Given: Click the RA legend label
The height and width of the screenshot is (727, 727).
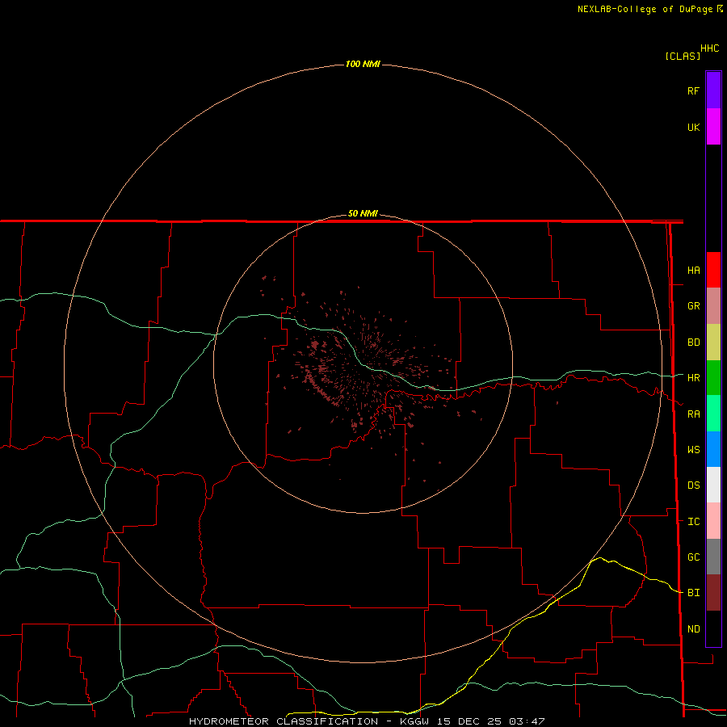Looking at the screenshot, I should click(x=693, y=414).
